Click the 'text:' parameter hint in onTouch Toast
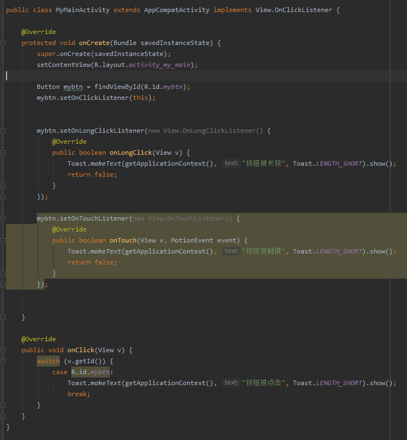407x440 pixels. click(x=231, y=251)
